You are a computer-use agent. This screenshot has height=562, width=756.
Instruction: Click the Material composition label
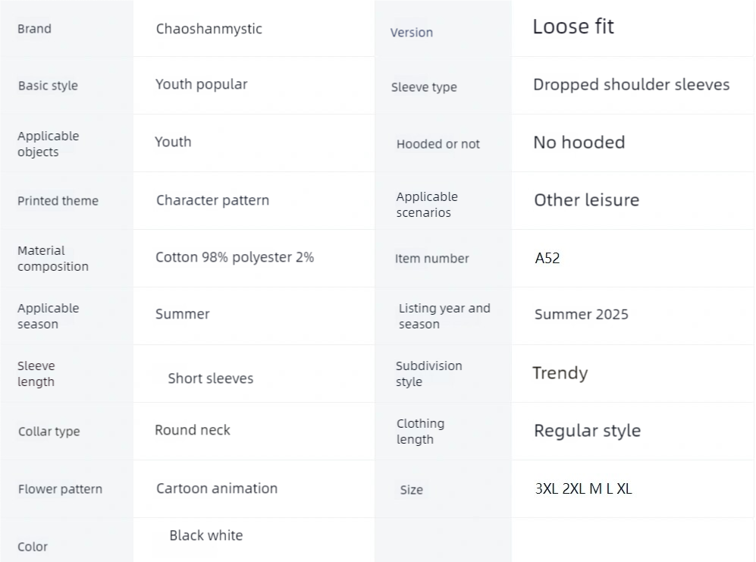(53, 259)
